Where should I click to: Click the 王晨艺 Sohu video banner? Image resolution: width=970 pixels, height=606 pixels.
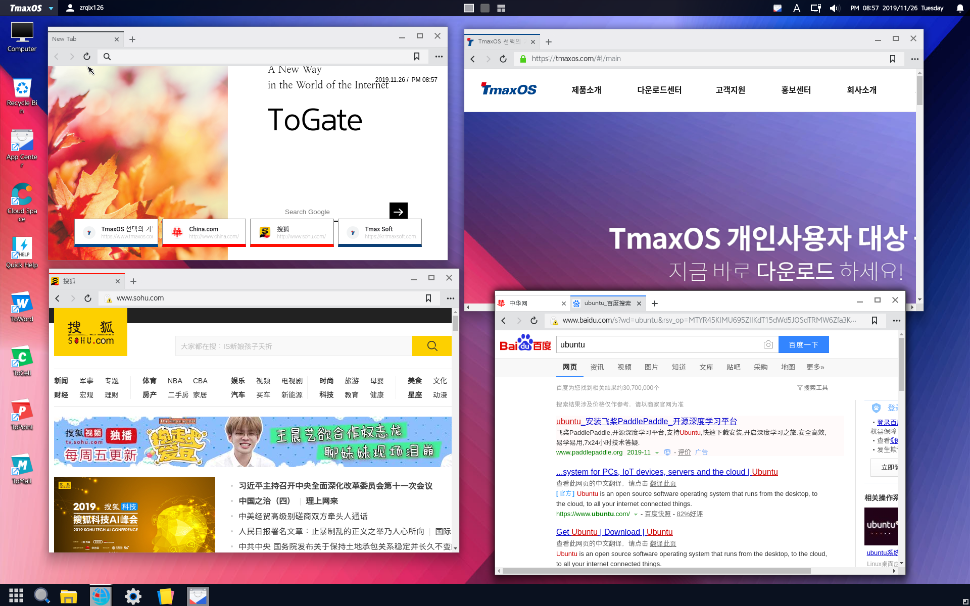click(253, 442)
